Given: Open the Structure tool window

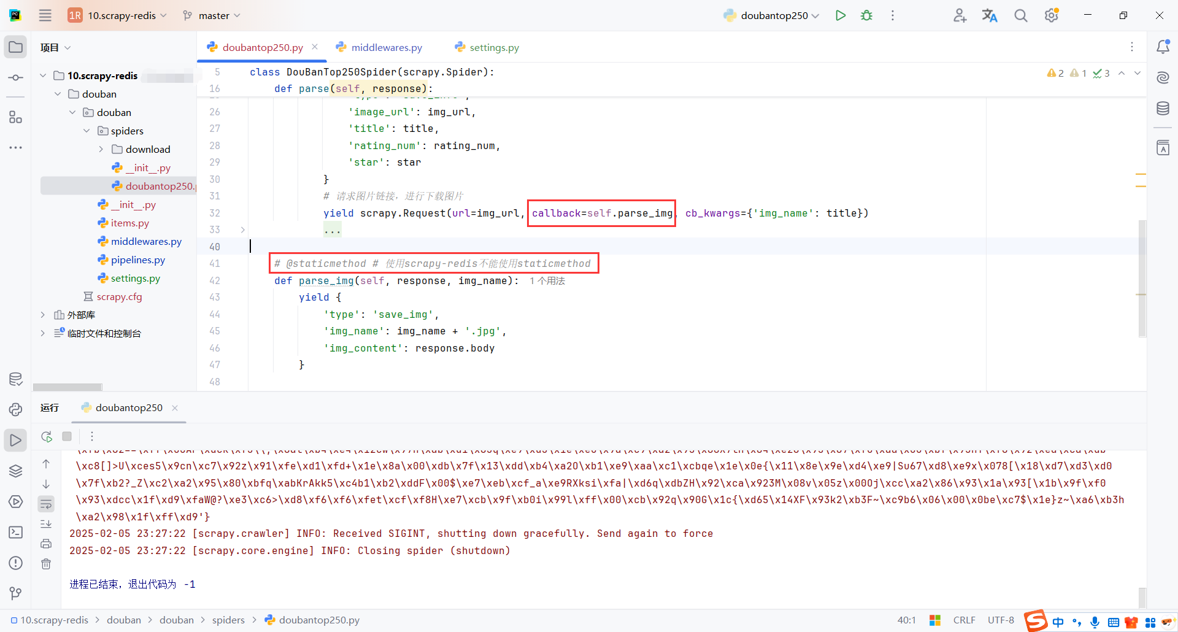Looking at the screenshot, I should (x=15, y=117).
